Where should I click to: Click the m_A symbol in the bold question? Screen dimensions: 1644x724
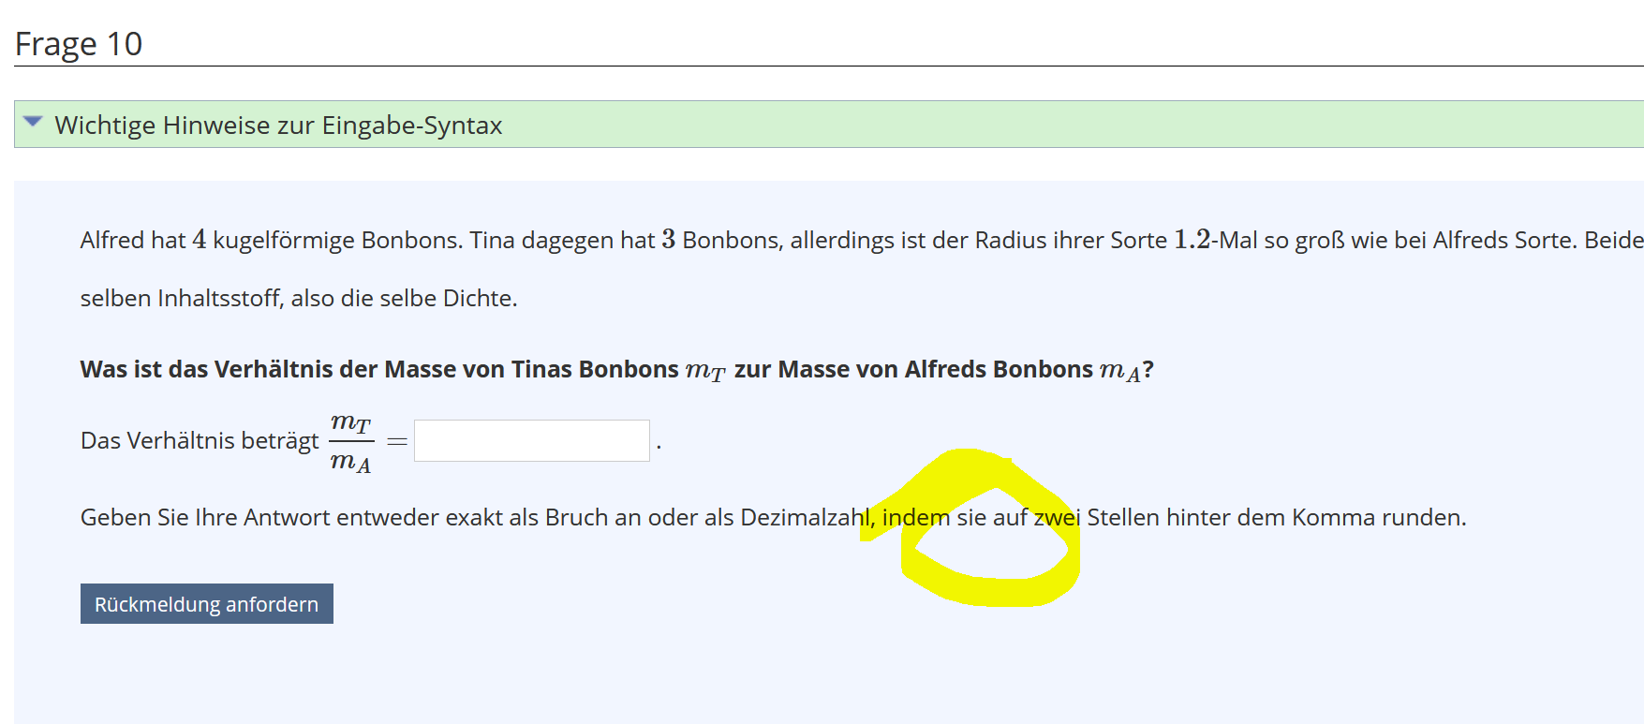coord(1119,370)
